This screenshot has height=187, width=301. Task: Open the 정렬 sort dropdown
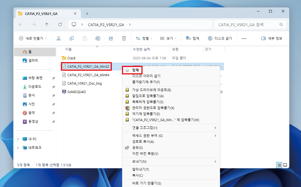[x=144, y=39]
